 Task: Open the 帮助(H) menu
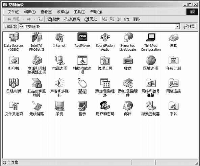pyautogui.click(x=96, y=12)
